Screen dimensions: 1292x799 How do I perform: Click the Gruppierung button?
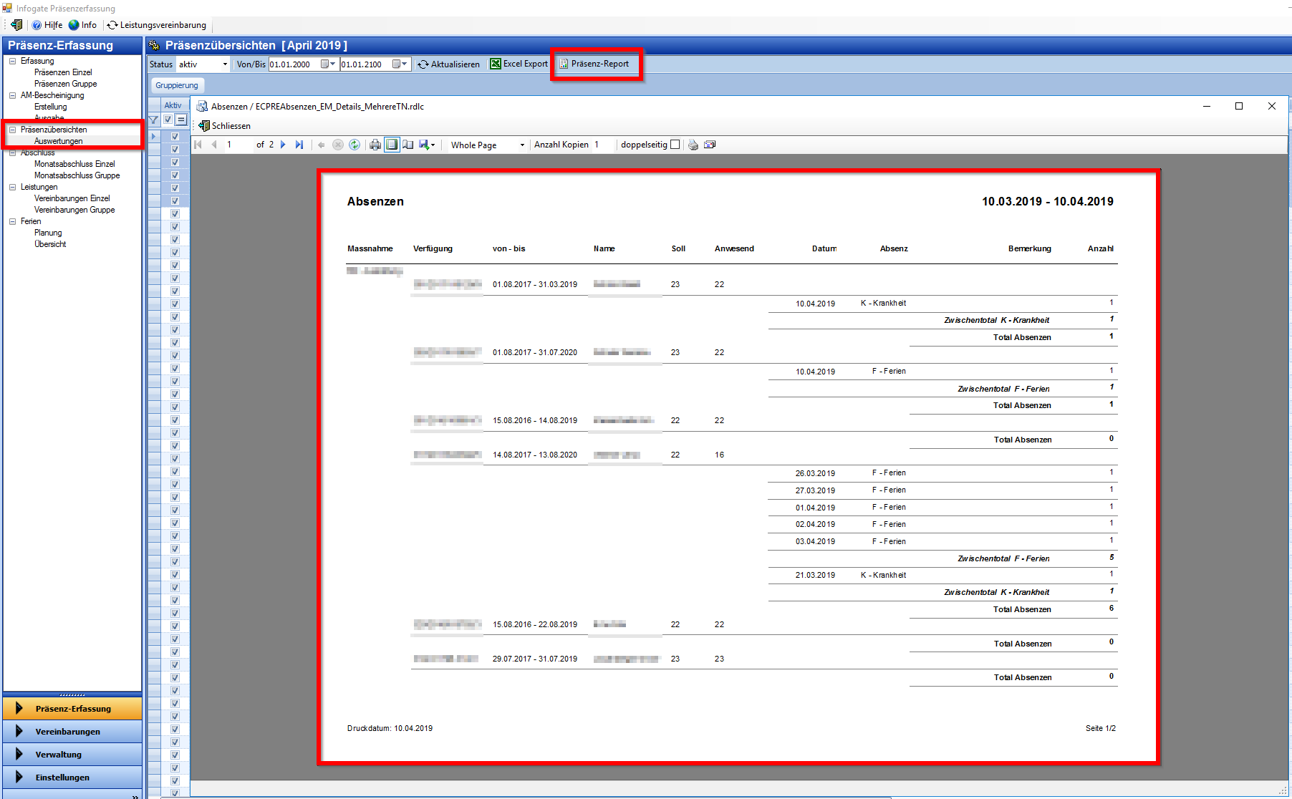tap(177, 85)
